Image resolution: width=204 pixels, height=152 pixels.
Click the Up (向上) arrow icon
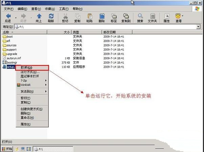tap(39, 16)
